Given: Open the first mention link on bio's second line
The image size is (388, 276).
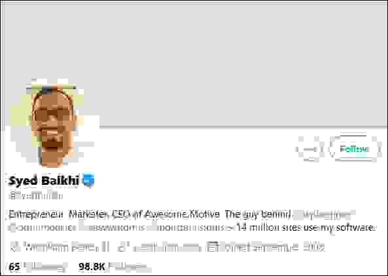Looking at the screenshot, I should (x=43, y=227).
